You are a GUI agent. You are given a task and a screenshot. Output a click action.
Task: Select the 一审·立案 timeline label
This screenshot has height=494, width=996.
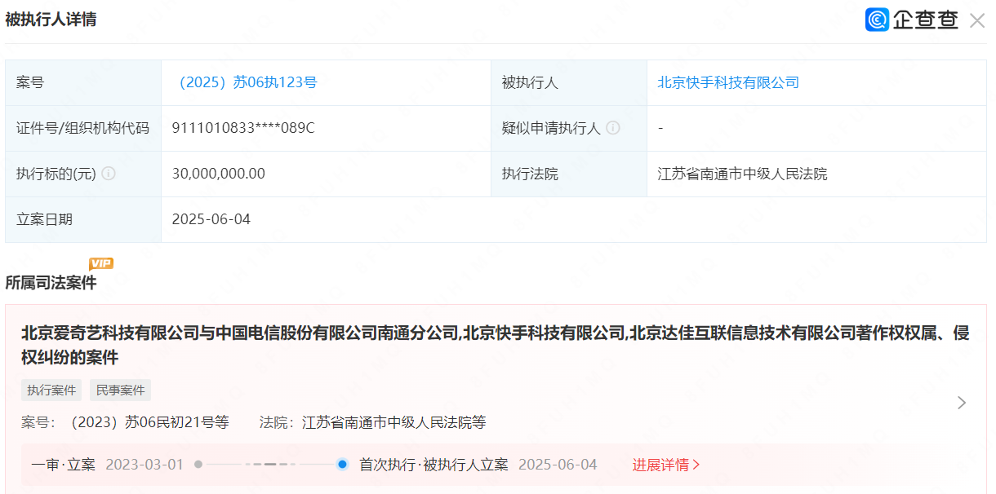[64, 465]
